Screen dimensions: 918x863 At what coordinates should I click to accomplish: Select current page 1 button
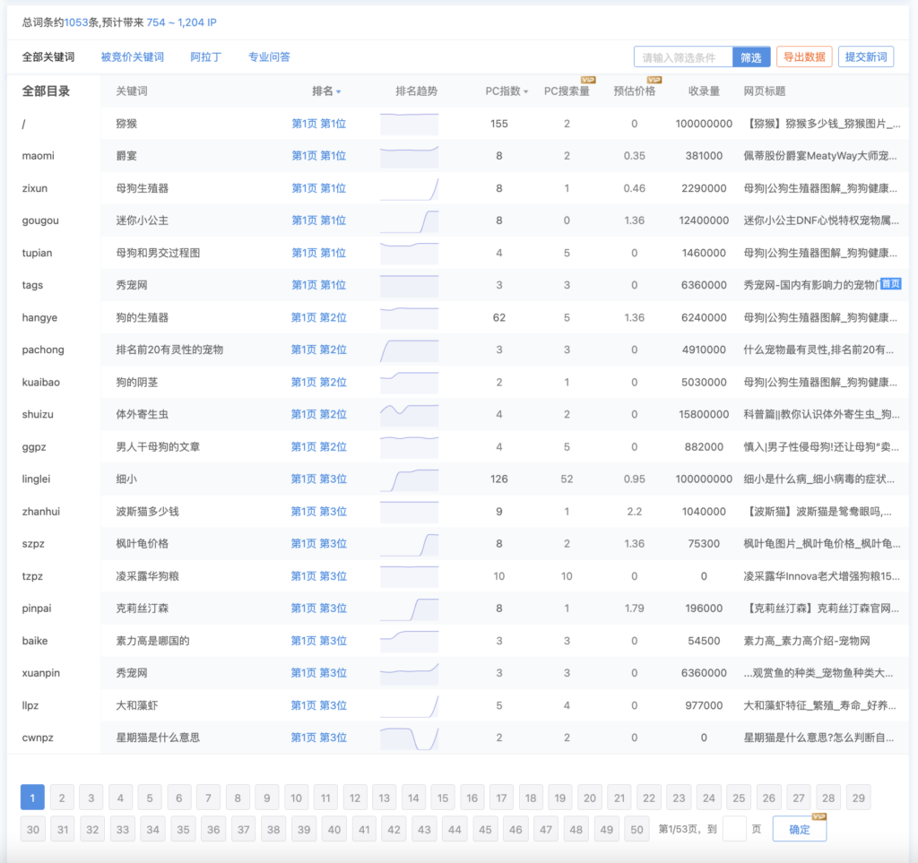[x=32, y=798]
